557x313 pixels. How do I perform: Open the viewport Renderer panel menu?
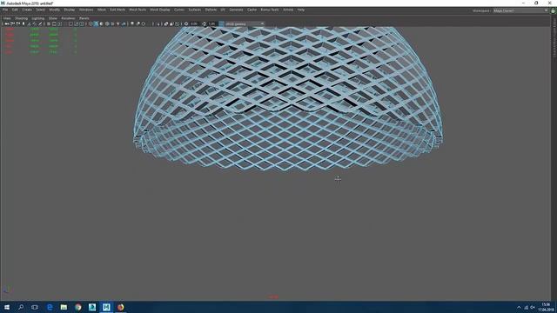[68, 18]
